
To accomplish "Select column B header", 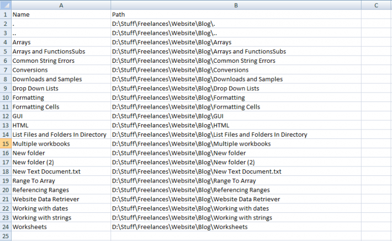I will coord(236,5).
